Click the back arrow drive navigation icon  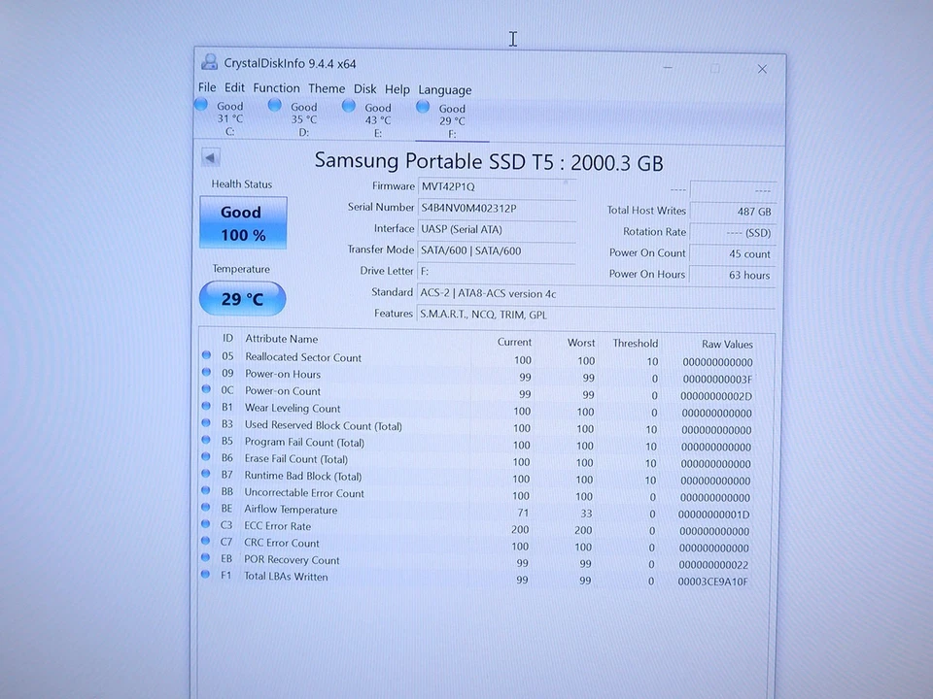(210, 156)
